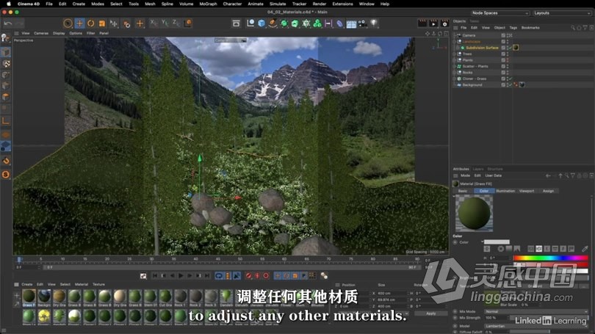Activate the Rotate tool
This screenshot has width=595, height=334.
[x=90, y=23]
